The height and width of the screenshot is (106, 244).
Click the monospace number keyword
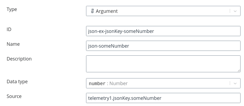coord(97,84)
